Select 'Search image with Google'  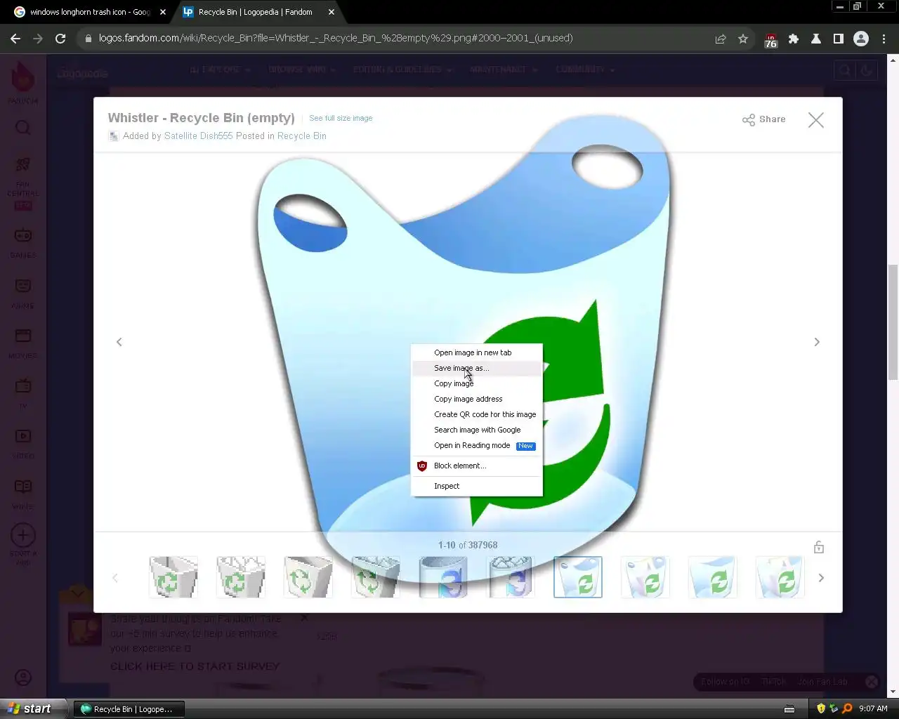coord(476,430)
